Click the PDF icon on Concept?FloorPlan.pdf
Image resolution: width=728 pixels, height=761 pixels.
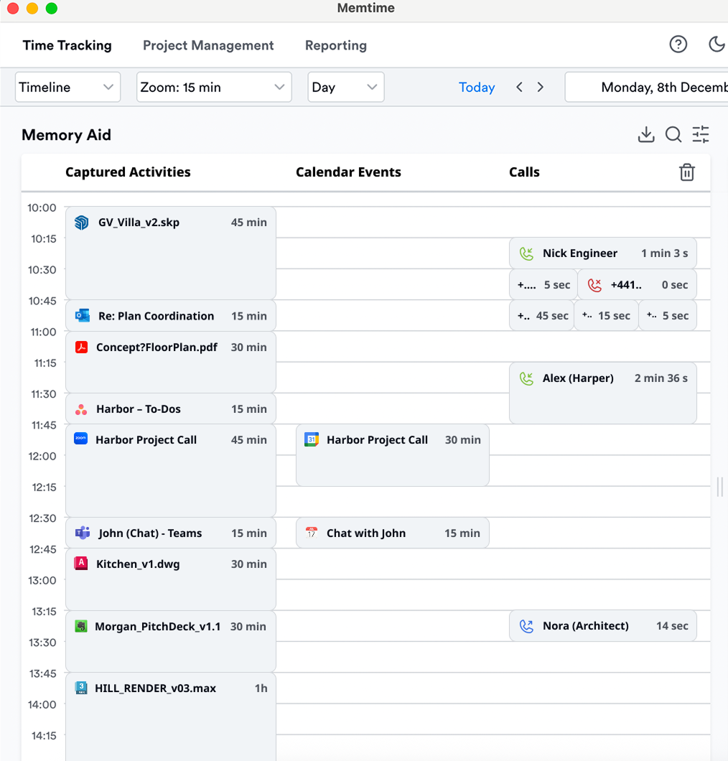click(x=80, y=347)
